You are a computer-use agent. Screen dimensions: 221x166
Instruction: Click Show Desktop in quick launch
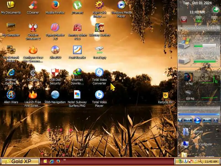[x=45, y=161]
